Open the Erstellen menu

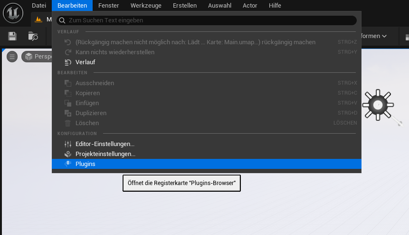185,6
